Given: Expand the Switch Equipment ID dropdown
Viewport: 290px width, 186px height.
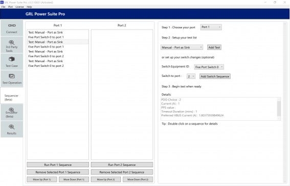Looking at the screenshot, I should 209,67.
